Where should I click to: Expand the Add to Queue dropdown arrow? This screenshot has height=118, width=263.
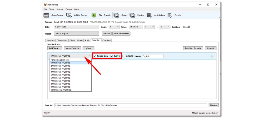89,15
